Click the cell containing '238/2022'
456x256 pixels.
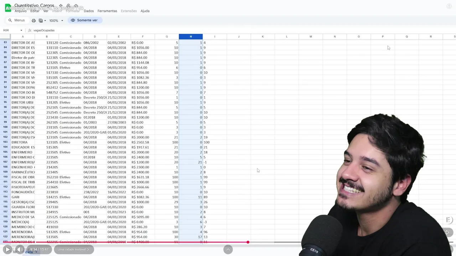(95, 192)
